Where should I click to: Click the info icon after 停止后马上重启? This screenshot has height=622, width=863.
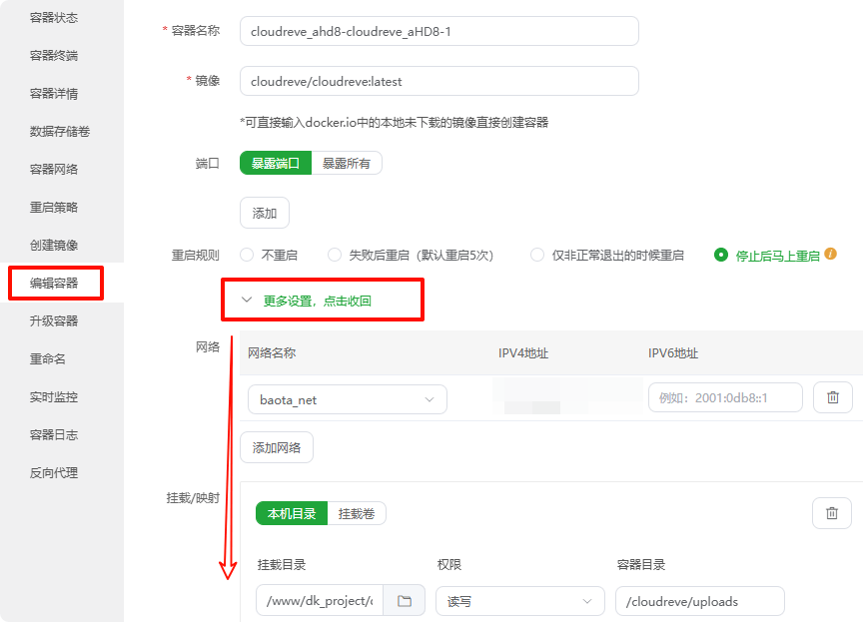click(830, 255)
